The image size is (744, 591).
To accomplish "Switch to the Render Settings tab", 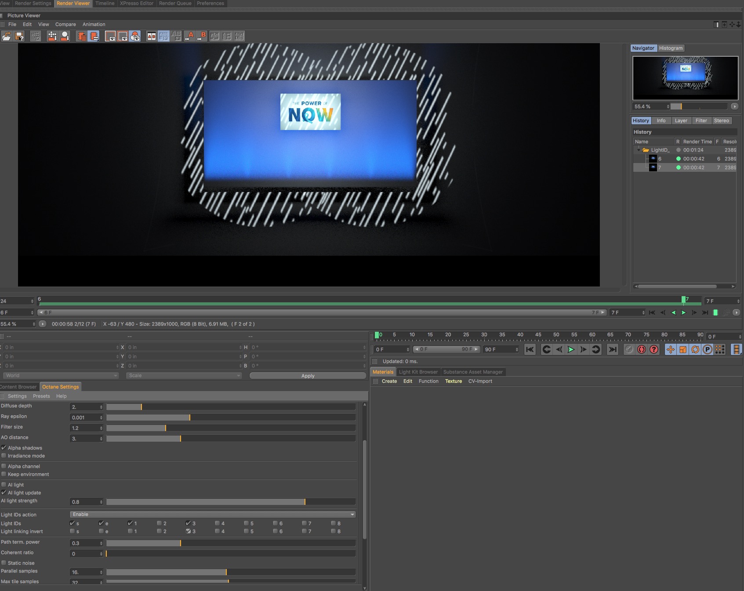I will [x=33, y=3].
